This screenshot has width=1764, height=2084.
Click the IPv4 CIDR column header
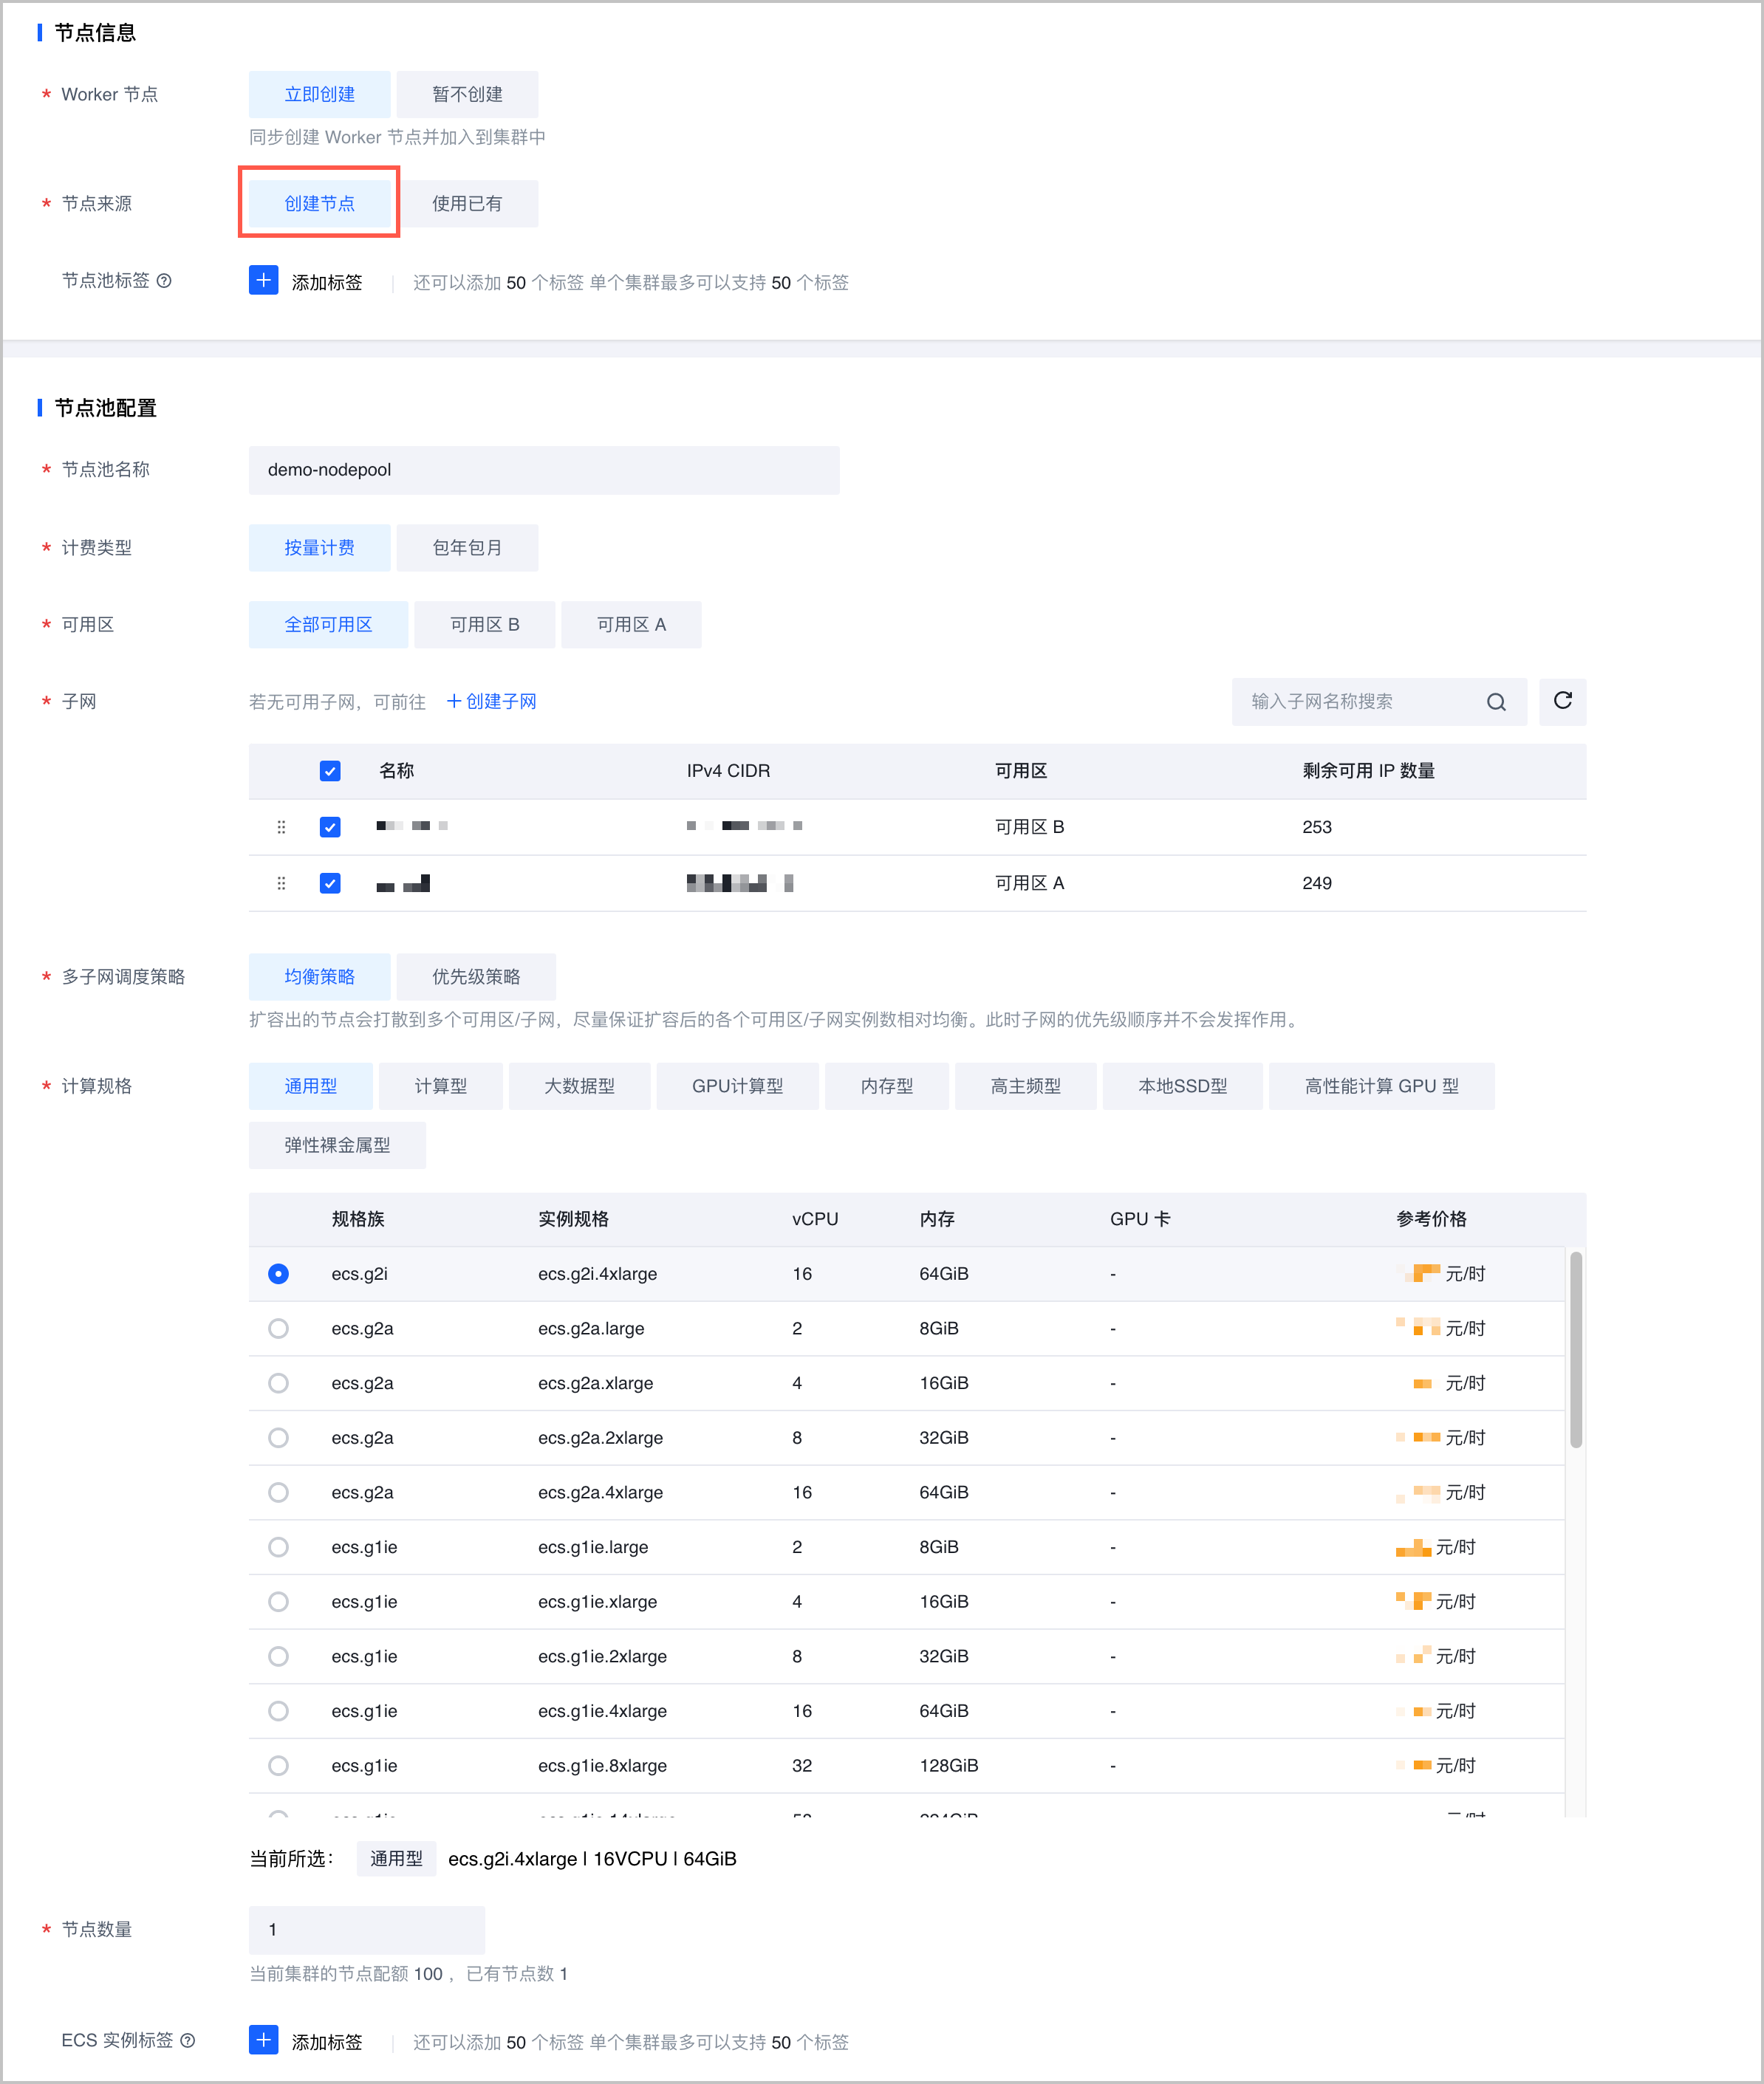[728, 771]
